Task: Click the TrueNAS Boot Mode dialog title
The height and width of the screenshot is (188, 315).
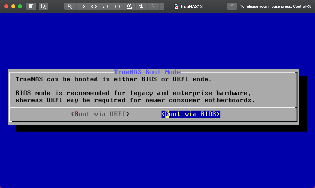Action: point(147,72)
